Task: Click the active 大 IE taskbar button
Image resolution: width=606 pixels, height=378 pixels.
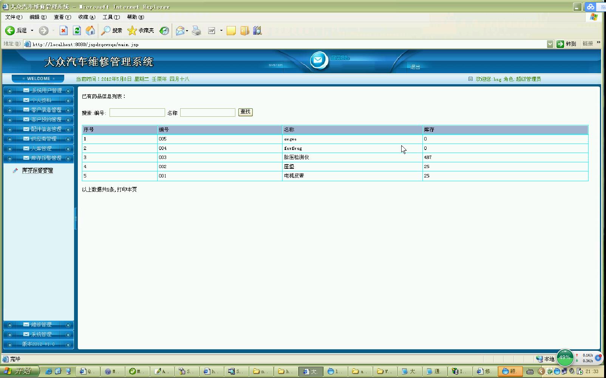Action: click(311, 371)
